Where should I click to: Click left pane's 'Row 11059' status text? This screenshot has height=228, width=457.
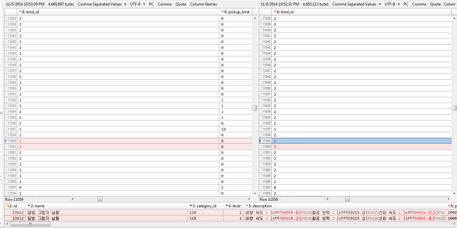(x=14, y=199)
